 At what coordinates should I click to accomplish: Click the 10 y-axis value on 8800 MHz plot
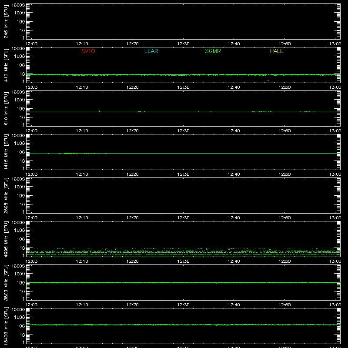(23, 291)
